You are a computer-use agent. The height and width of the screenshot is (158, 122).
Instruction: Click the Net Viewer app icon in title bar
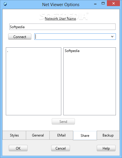pyautogui.click(x=5, y=4)
